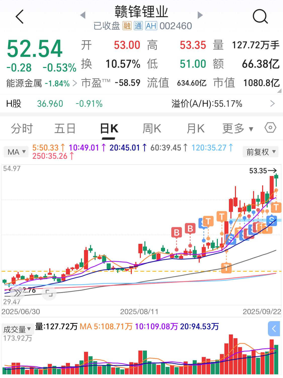The image size is (283, 378).
Task: Switch to 五日 tab
Action: [x=65, y=129]
